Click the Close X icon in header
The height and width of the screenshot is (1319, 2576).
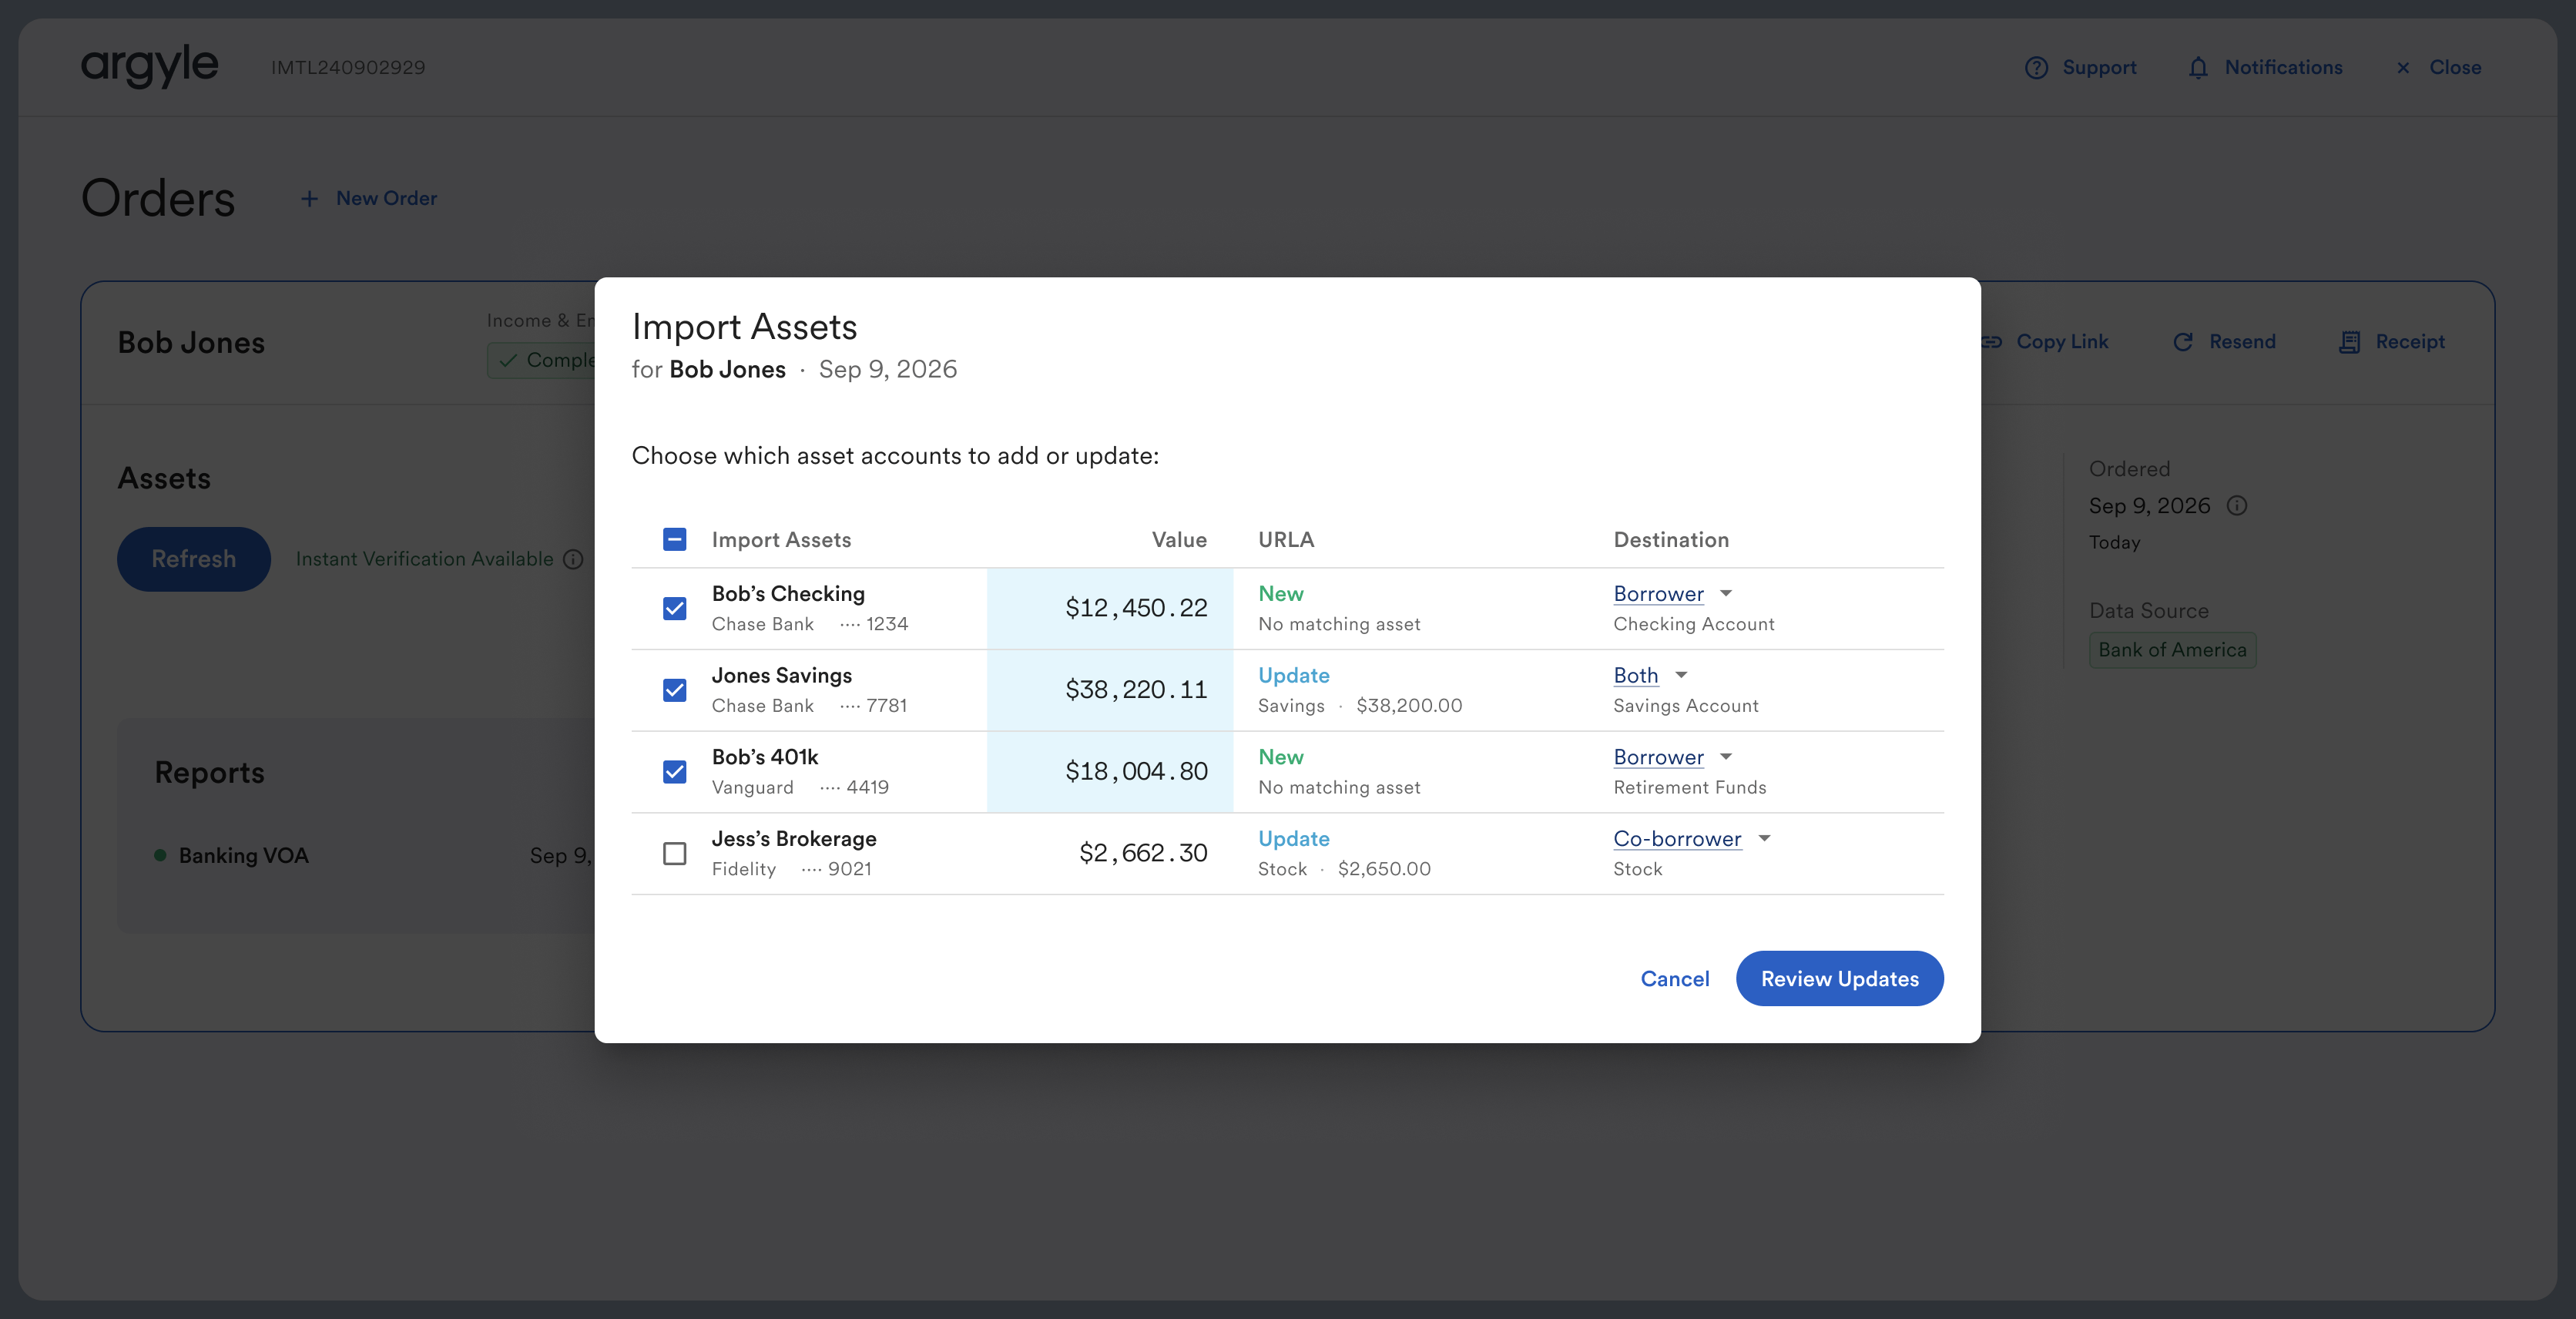(2403, 67)
